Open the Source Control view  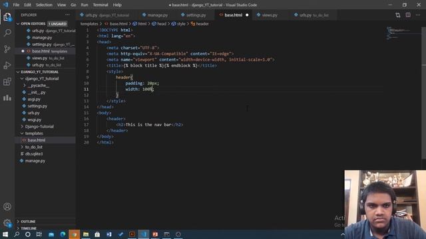click(7, 49)
